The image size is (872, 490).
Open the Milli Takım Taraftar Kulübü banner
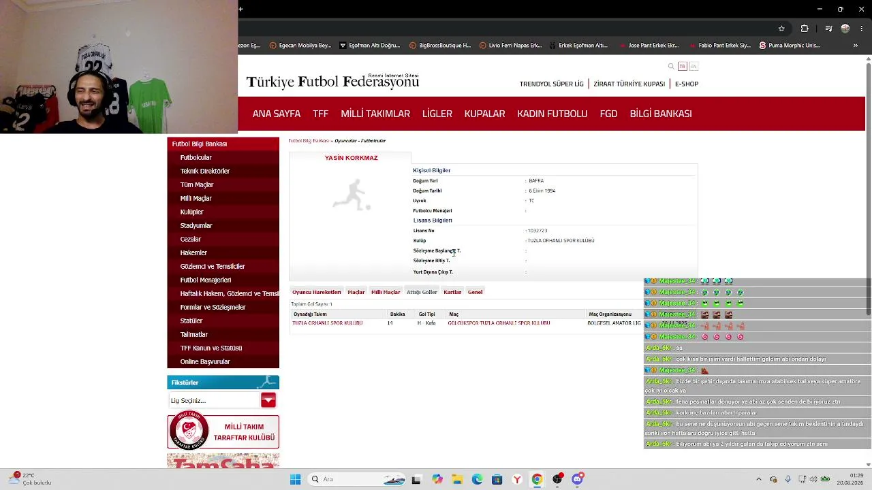pos(223,431)
